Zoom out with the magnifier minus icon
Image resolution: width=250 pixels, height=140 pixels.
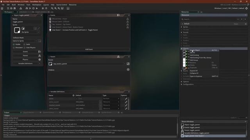click(x=52, y=8)
